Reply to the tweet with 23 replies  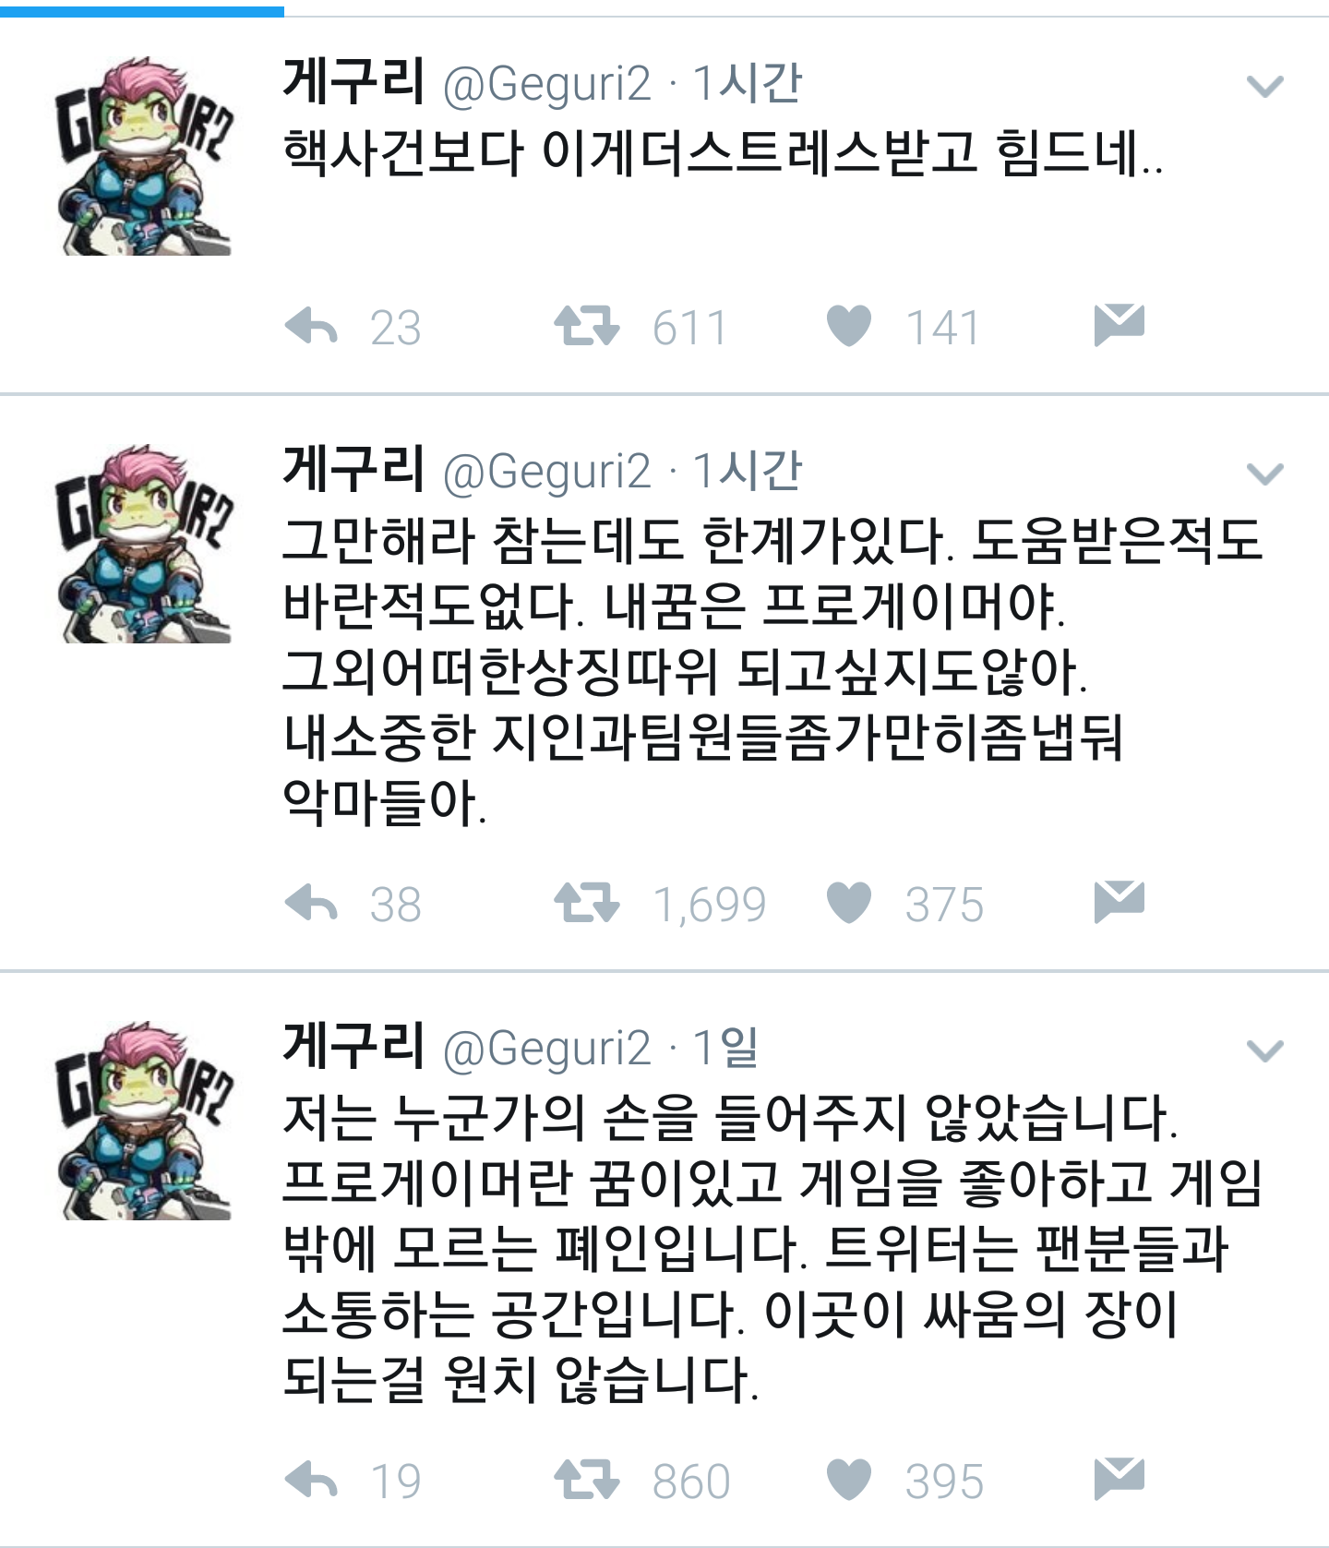pos(312,327)
